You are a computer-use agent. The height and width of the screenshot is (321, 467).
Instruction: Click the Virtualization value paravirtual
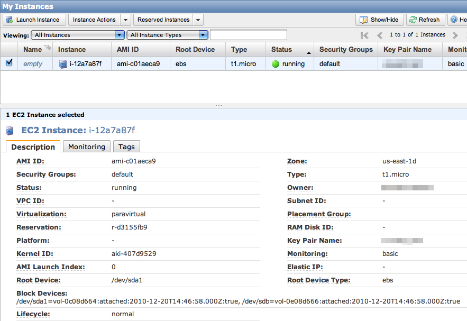pos(129,214)
